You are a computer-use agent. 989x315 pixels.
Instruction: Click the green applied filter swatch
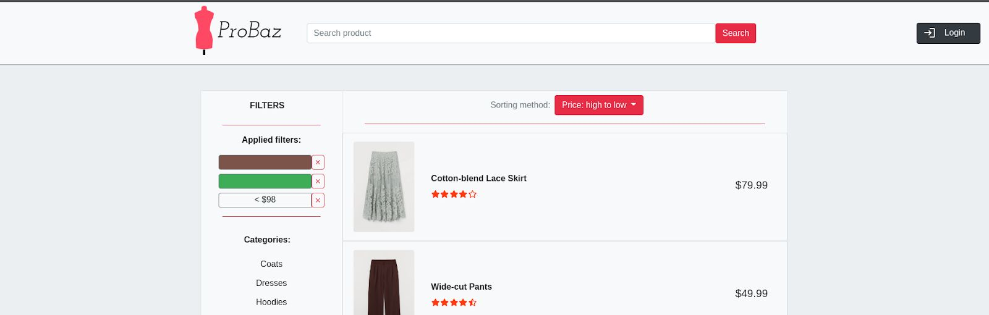point(265,182)
